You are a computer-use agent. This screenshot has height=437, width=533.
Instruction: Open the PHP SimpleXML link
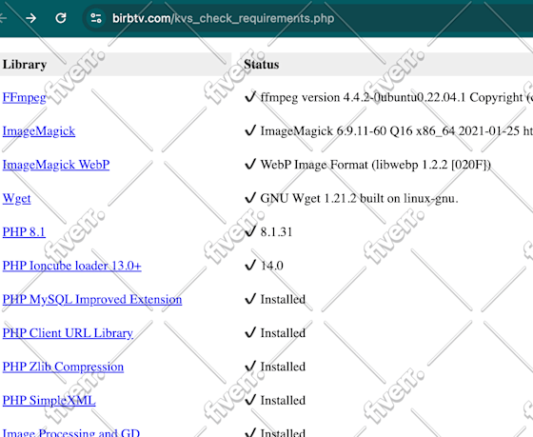pyautogui.click(x=49, y=400)
